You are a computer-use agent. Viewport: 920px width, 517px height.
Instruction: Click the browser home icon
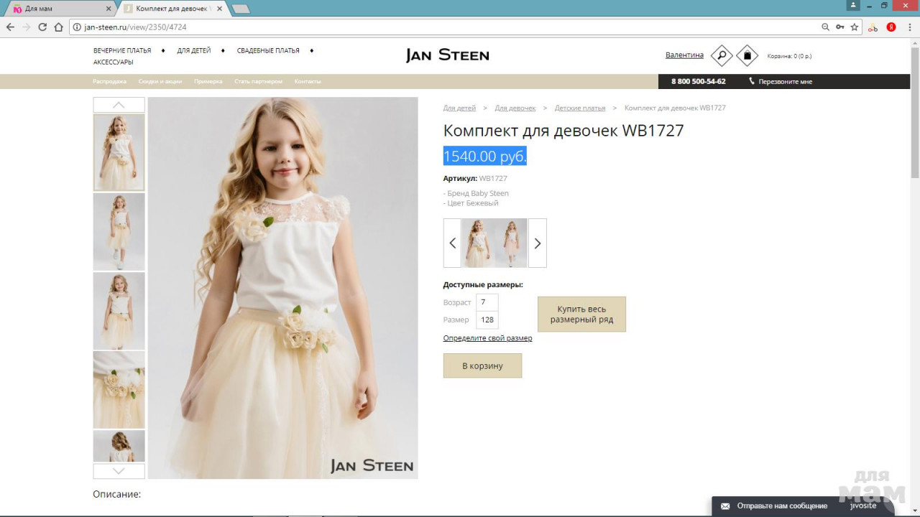coord(59,27)
